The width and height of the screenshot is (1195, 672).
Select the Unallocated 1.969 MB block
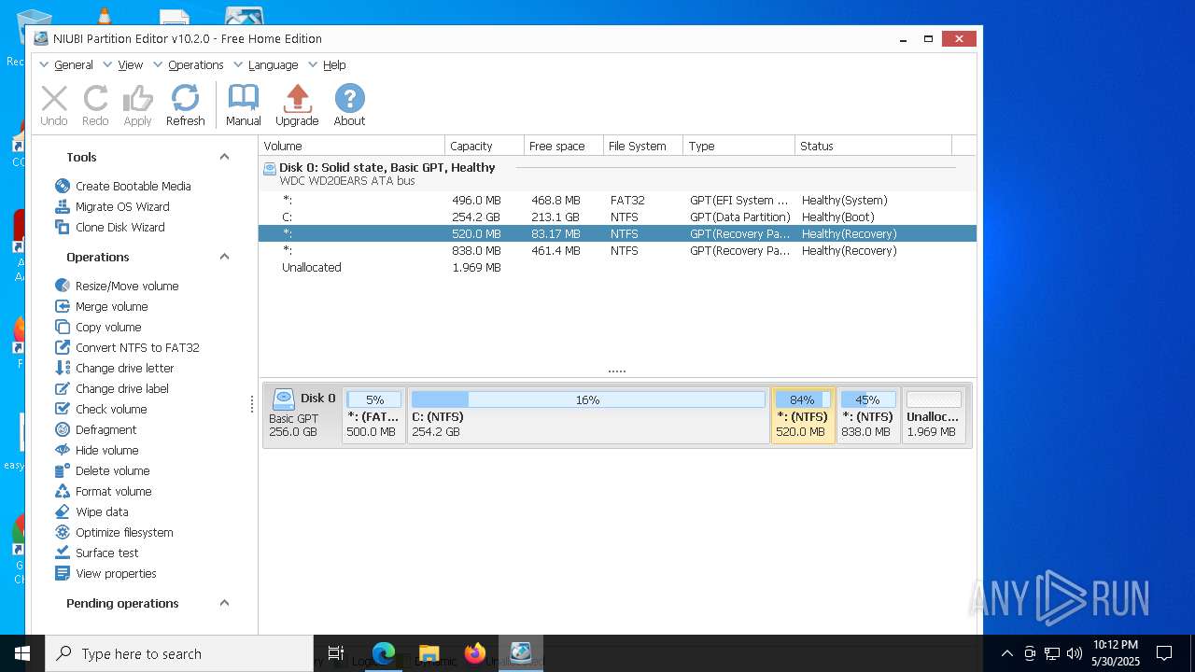pos(934,415)
